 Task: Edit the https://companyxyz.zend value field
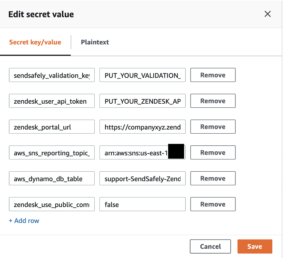pos(142,127)
